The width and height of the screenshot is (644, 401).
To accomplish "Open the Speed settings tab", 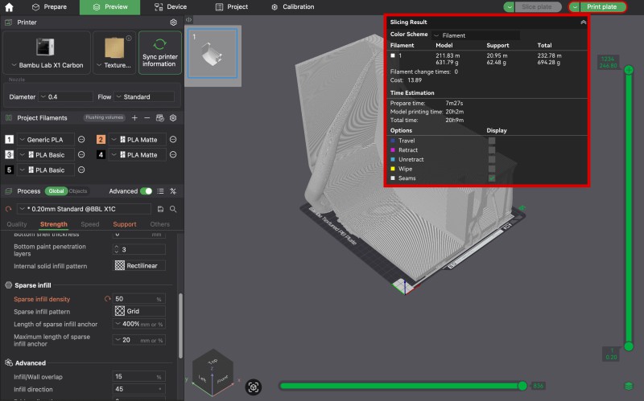I will 90,224.
